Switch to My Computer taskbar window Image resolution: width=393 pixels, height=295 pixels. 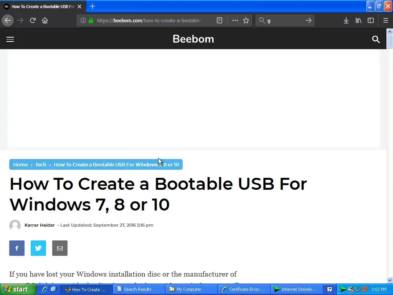click(191, 289)
